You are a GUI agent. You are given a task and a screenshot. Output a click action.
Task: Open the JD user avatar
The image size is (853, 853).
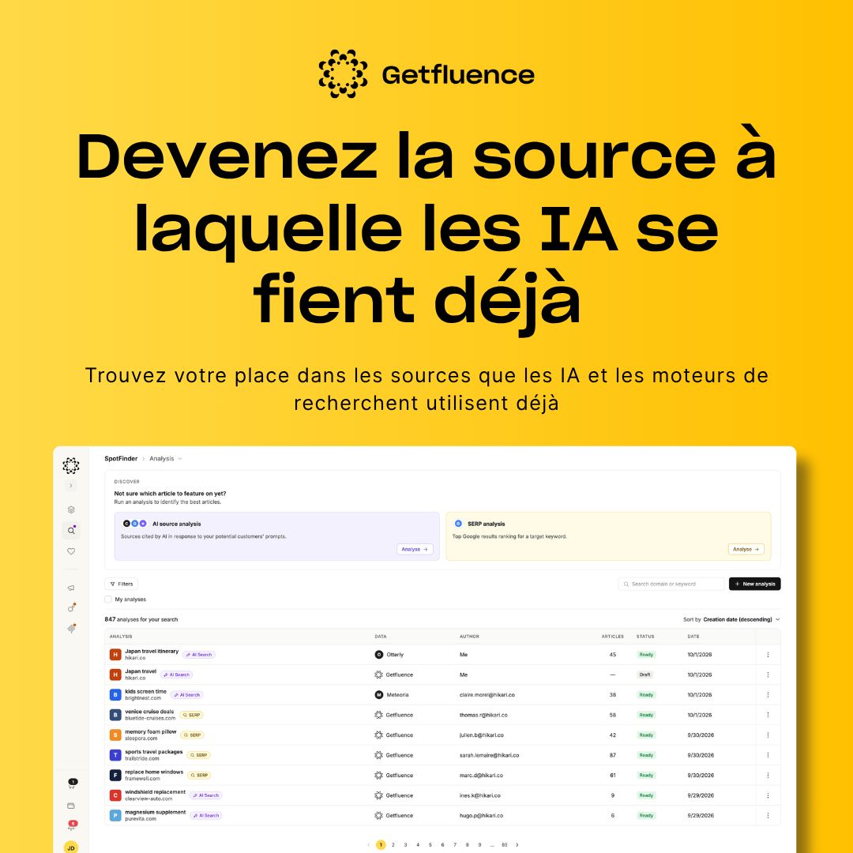(71, 847)
